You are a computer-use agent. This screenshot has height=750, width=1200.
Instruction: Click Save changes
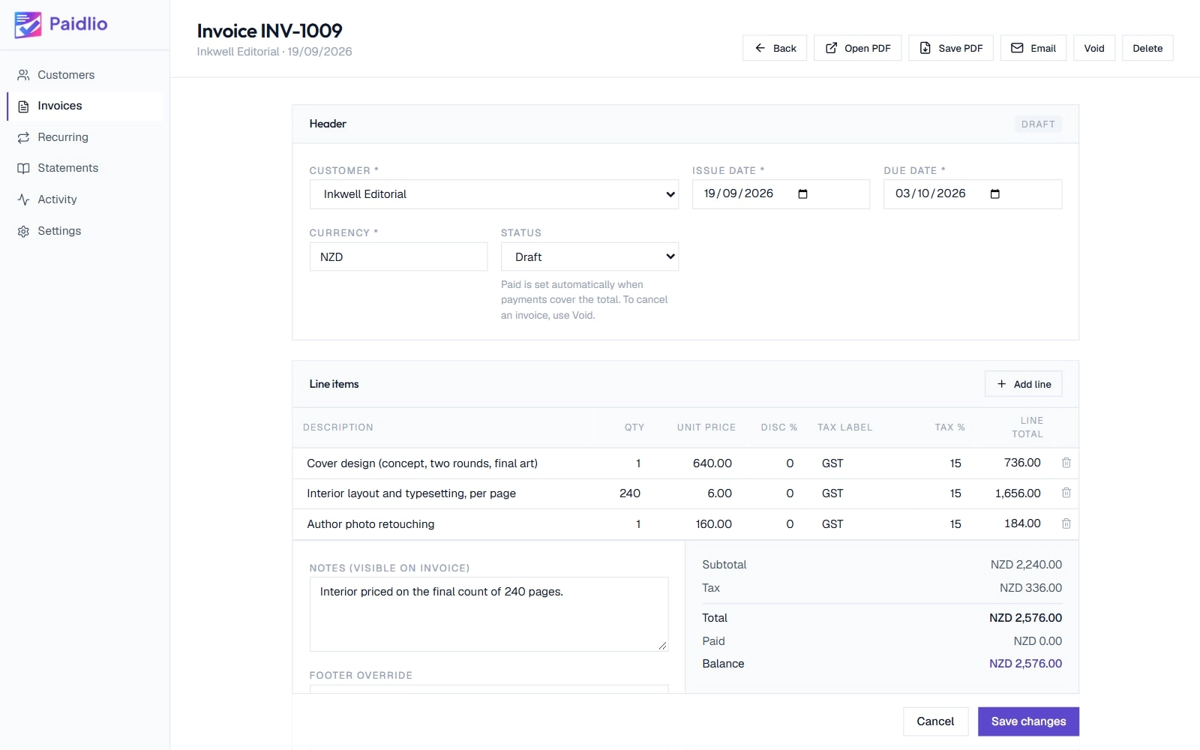1028,721
